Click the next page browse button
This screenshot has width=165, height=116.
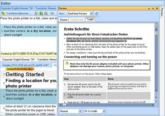tap(156, 101)
